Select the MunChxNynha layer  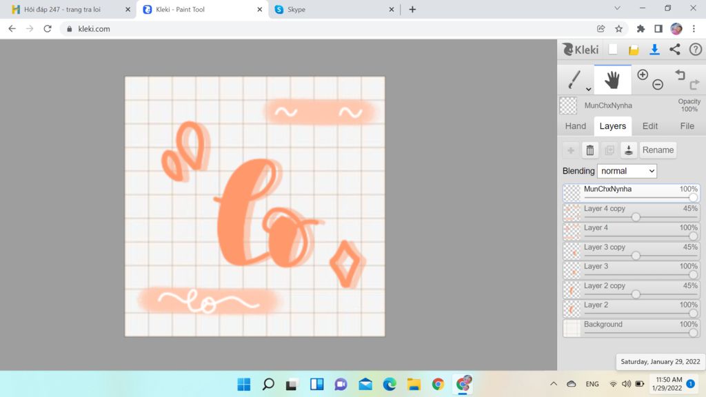pos(632,193)
